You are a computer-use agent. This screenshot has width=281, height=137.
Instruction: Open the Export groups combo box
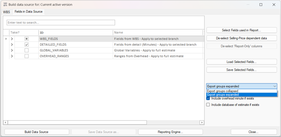[242, 86]
